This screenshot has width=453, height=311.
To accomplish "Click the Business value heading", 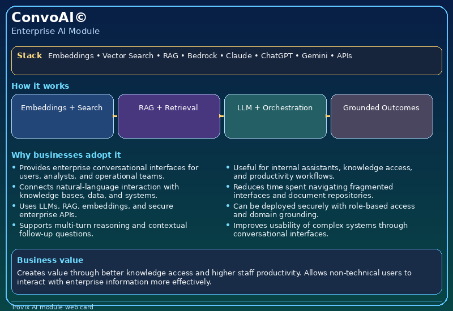I will pyautogui.click(x=50, y=260).
